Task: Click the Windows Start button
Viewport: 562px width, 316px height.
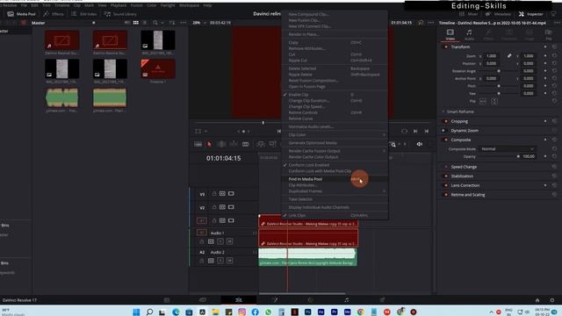Action: click(136, 312)
